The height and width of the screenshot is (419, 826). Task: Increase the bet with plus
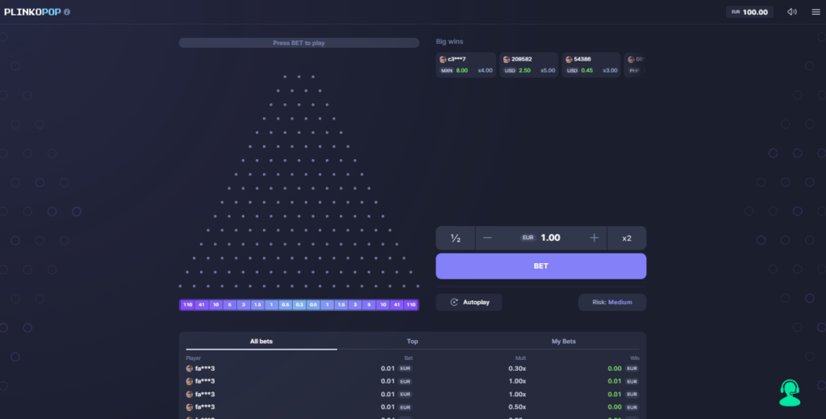(x=594, y=237)
